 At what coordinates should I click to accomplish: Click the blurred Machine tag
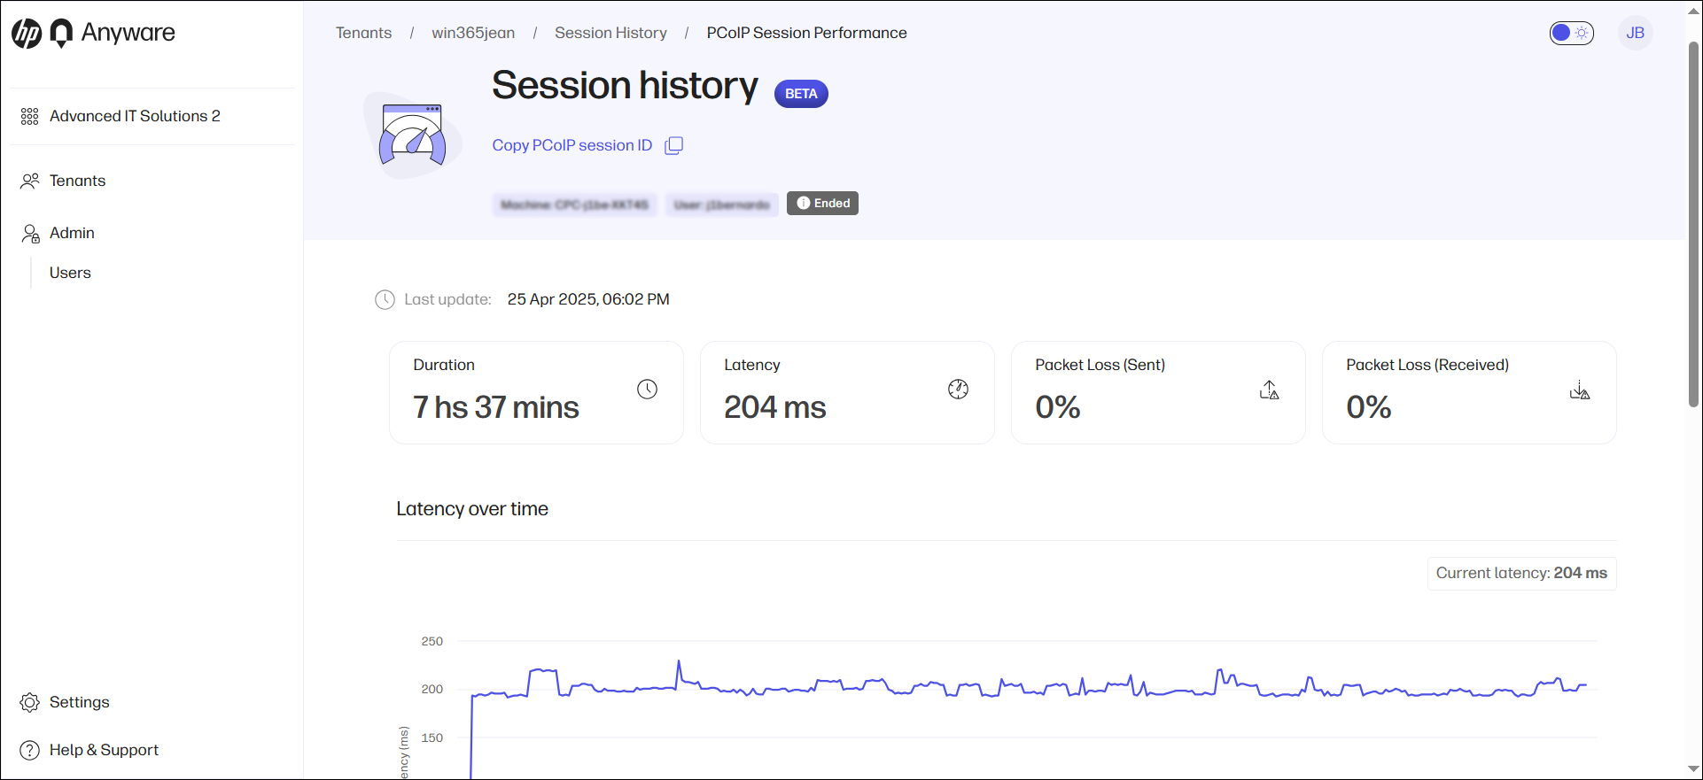pyautogui.click(x=574, y=205)
